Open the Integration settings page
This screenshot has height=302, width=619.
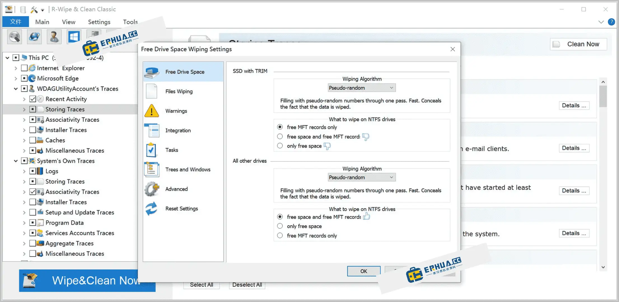[183, 131]
